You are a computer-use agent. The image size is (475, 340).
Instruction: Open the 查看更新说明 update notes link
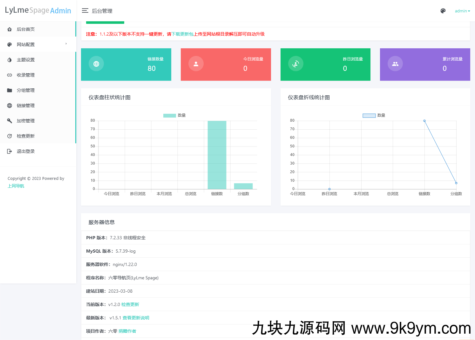click(x=136, y=317)
